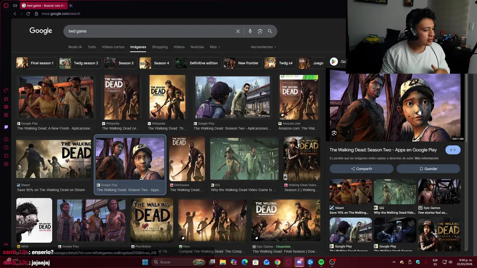The width and height of the screenshot is (477, 268).
Task: Open related Steam Save 74% thumbnail
Action: tap(351, 192)
